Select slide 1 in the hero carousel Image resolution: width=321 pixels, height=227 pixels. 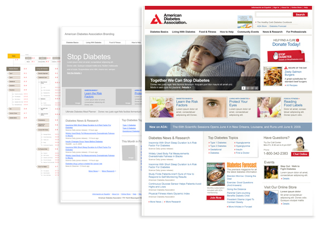(x=243, y=88)
